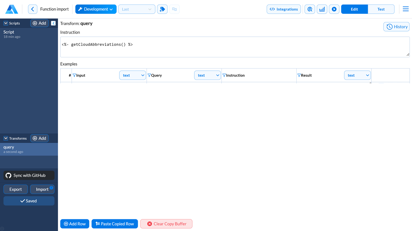Go back using the left arrow button
The height and width of the screenshot is (231, 412).
(33, 9)
